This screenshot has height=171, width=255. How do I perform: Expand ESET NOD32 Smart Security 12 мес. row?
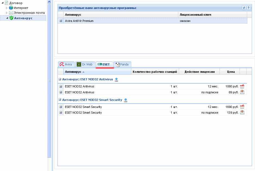pyautogui.click(x=61, y=107)
